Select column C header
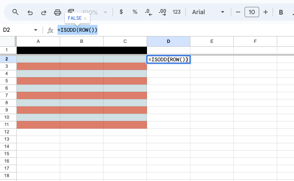This screenshot has width=294, height=181. (125, 41)
